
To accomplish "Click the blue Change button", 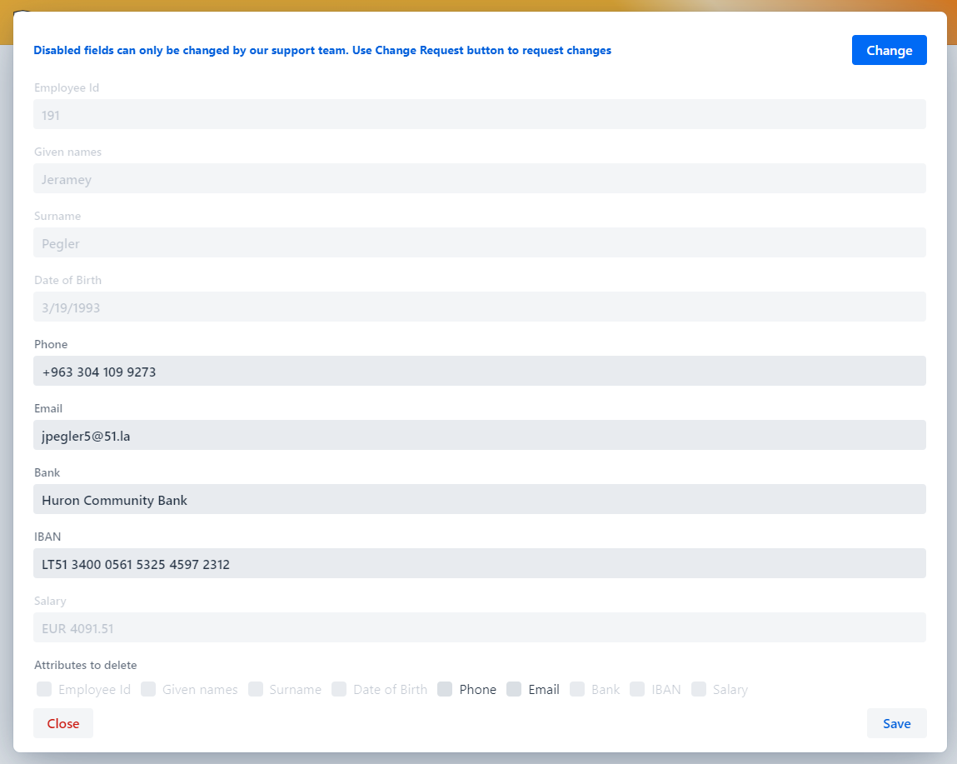I will tap(889, 50).
